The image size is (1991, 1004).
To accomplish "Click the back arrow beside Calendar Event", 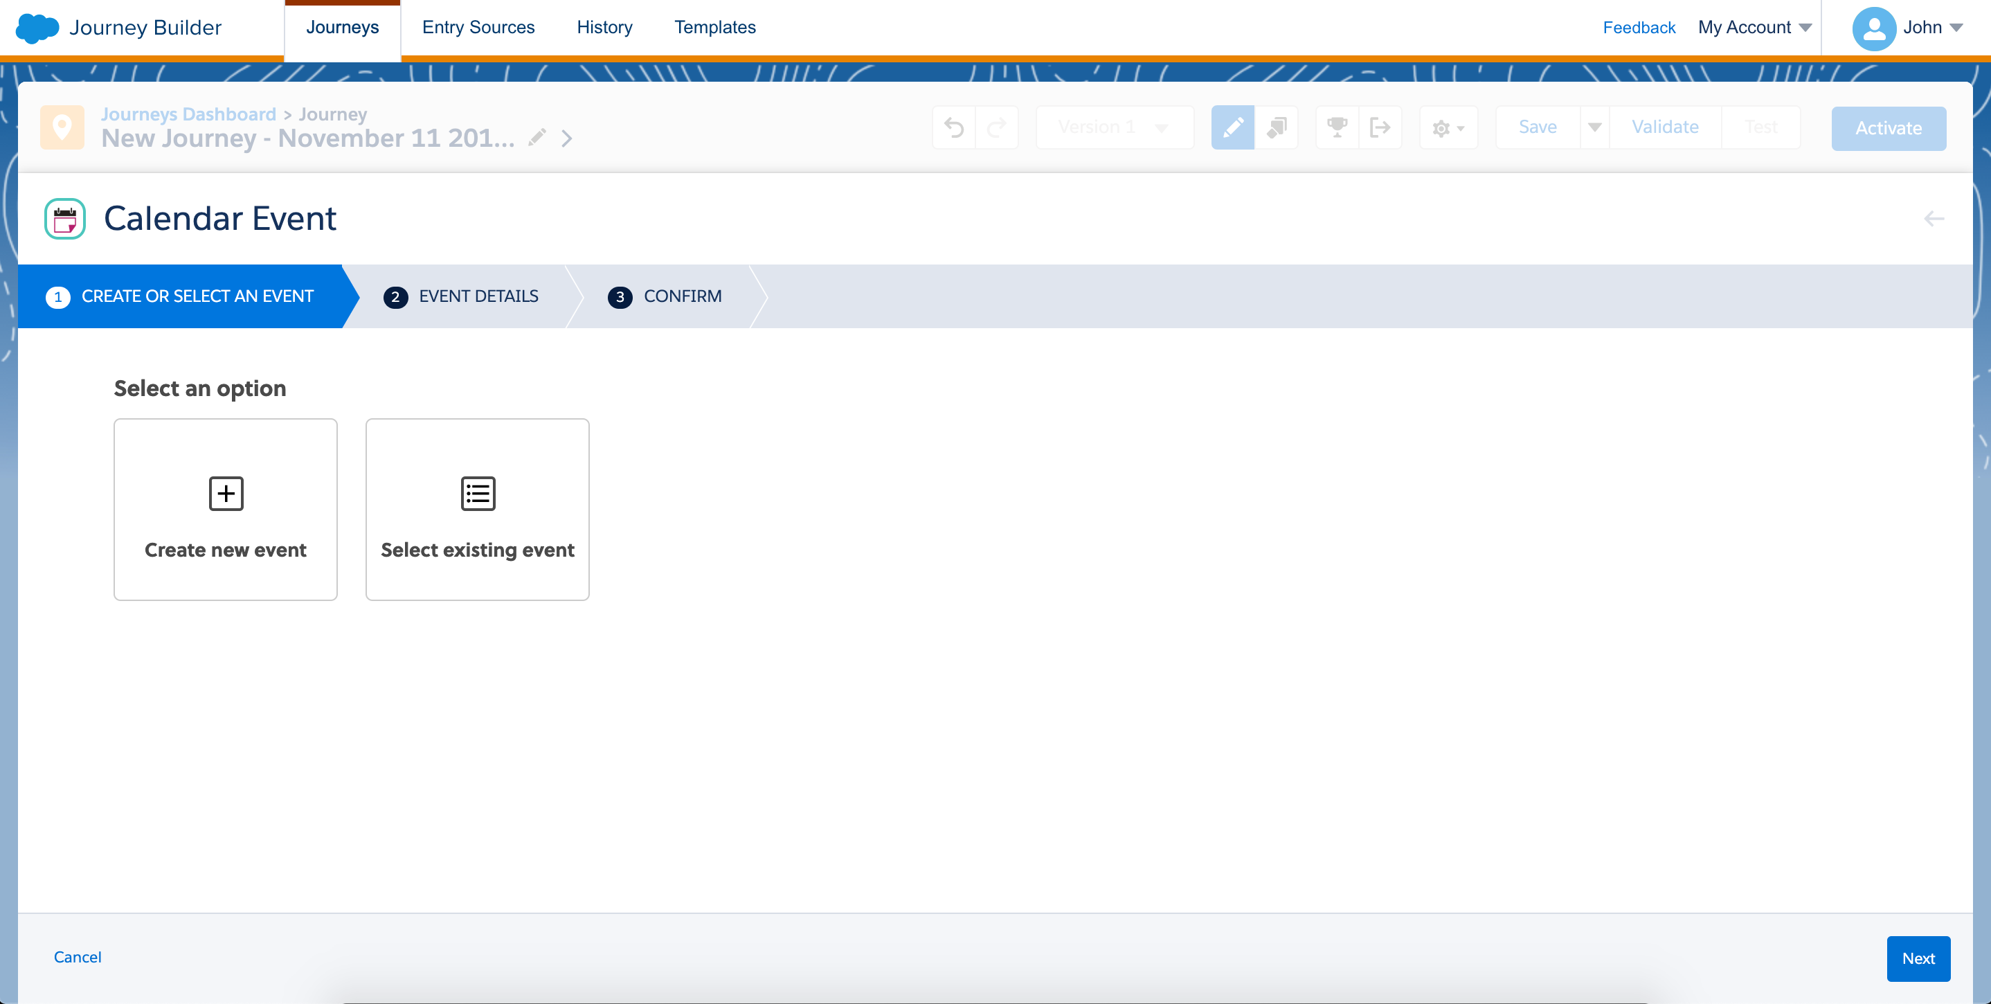I will tap(1933, 219).
